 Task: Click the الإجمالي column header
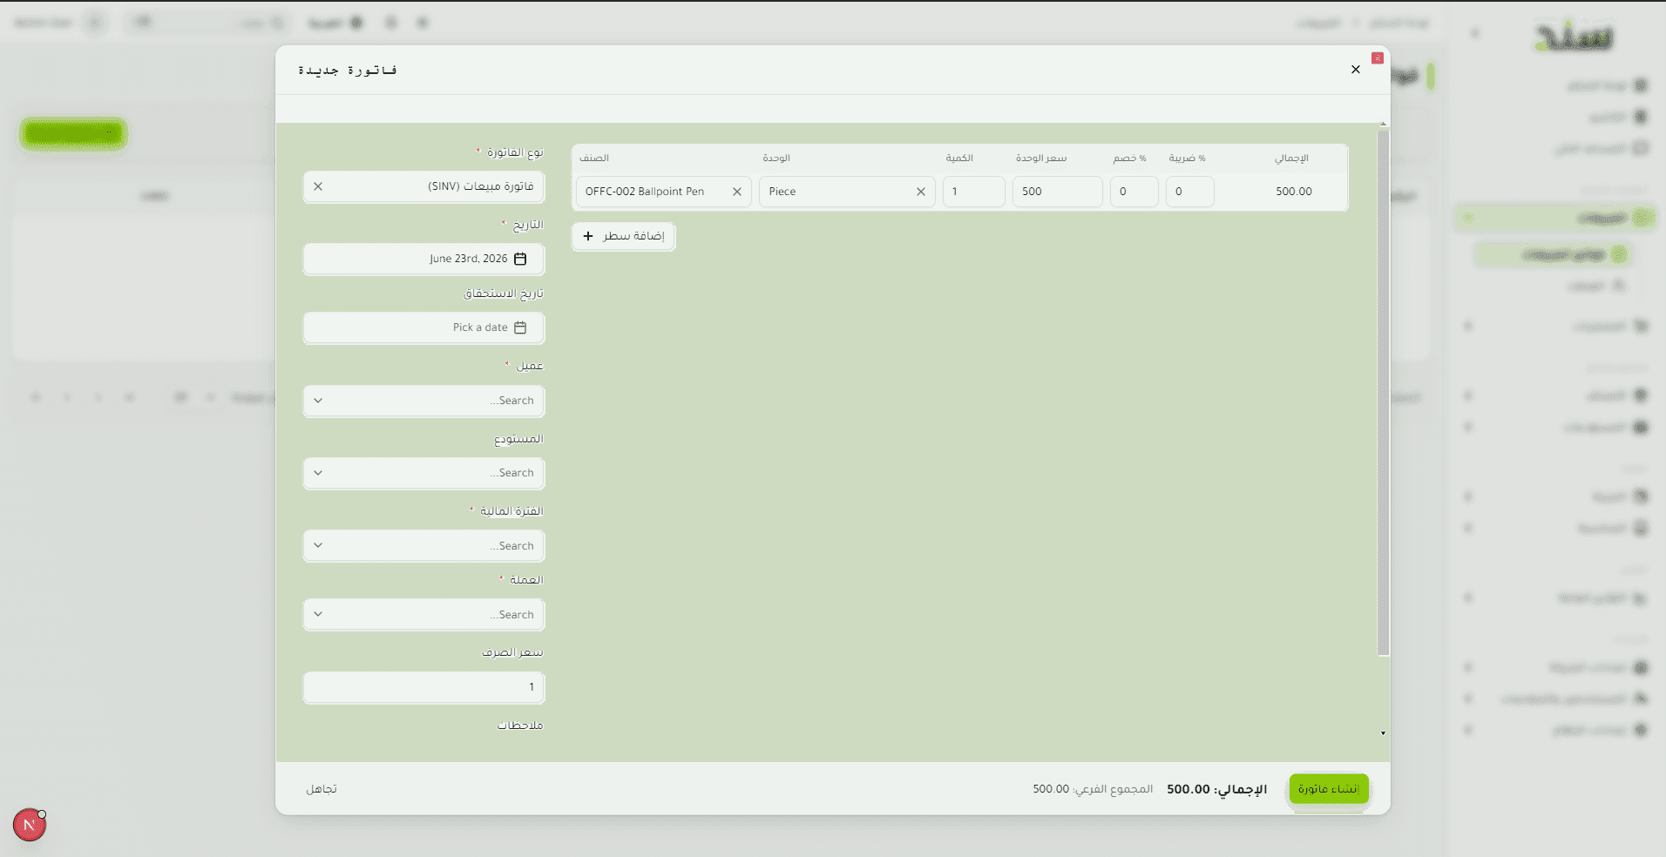pyautogui.click(x=1291, y=159)
